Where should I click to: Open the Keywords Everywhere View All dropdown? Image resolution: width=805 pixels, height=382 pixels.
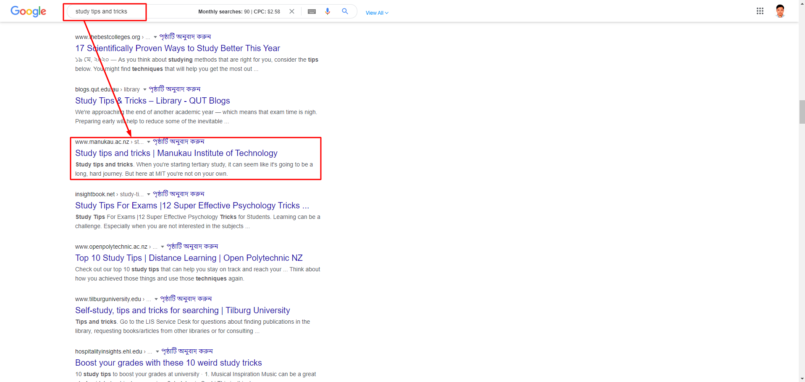click(376, 13)
